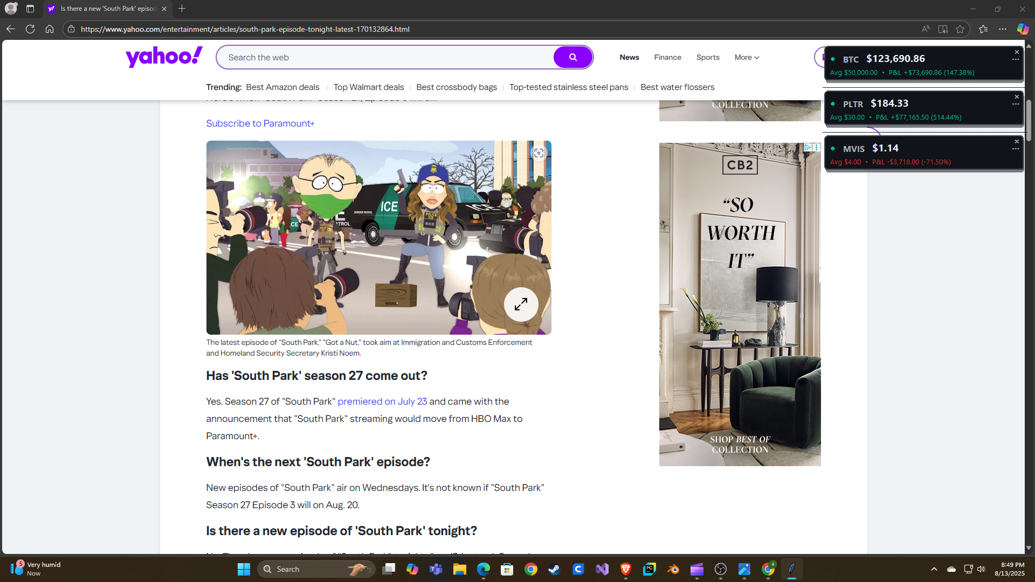Open PLTR widget options menu
The width and height of the screenshot is (1035, 582).
(x=1016, y=104)
